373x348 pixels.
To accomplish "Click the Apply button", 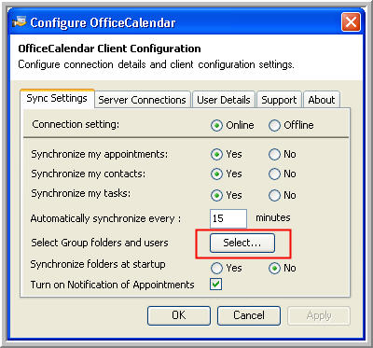I will 319,315.
